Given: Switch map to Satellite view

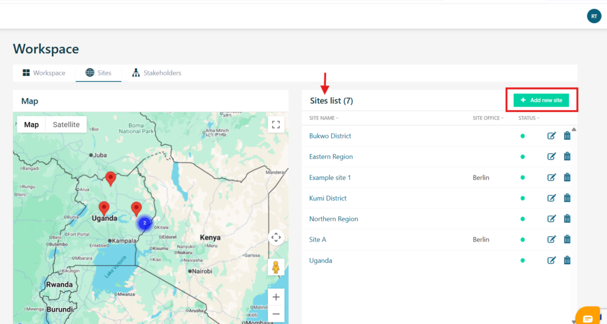Looking at the screenshot, I should coord(66,124).
